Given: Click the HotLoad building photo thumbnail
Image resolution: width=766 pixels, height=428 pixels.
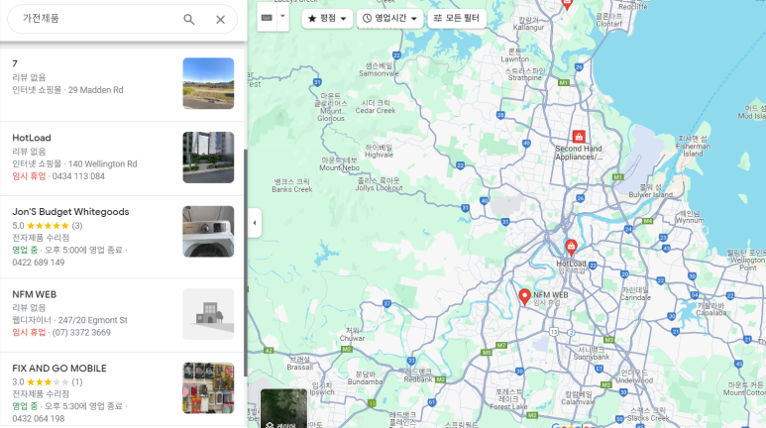Looking at the screenshot, I should (x=208, y=158).
